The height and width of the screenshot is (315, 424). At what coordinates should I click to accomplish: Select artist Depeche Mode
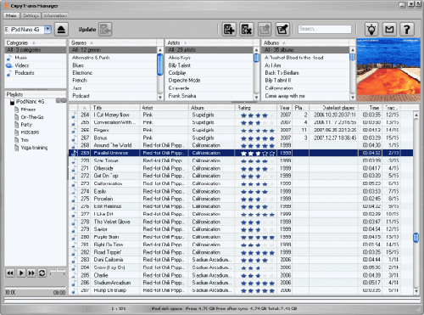point(209,81)
